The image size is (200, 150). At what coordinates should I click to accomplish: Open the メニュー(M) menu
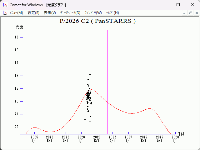point(16,13)
